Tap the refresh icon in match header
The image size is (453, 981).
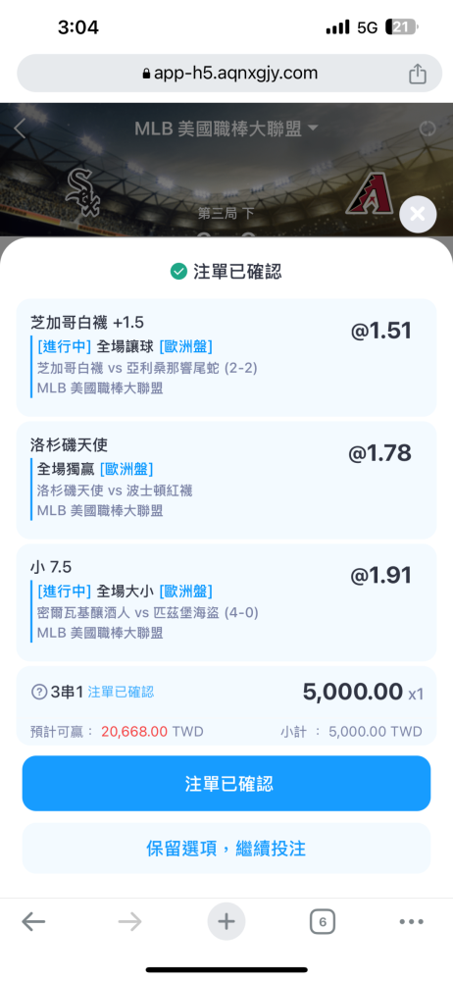pos(428,129)
